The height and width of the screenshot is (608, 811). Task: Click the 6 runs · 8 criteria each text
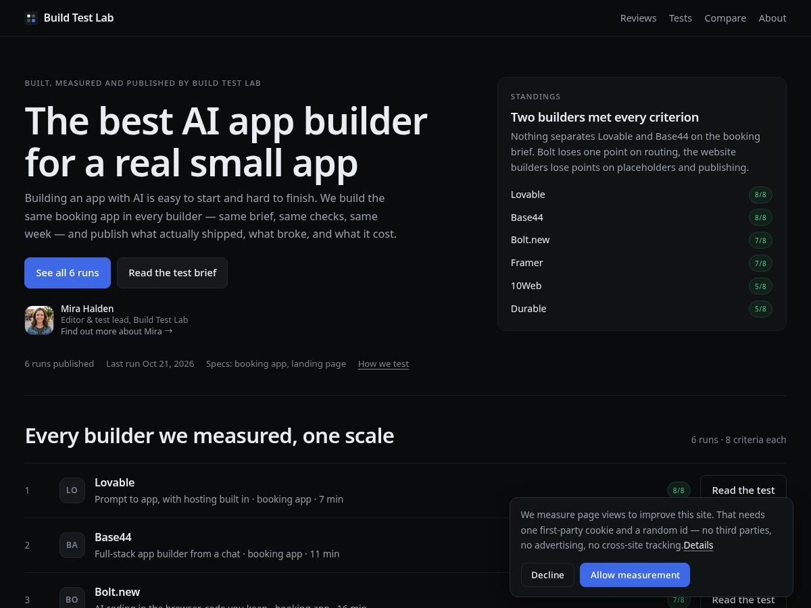pyautogui.click(x=739, y=440)
